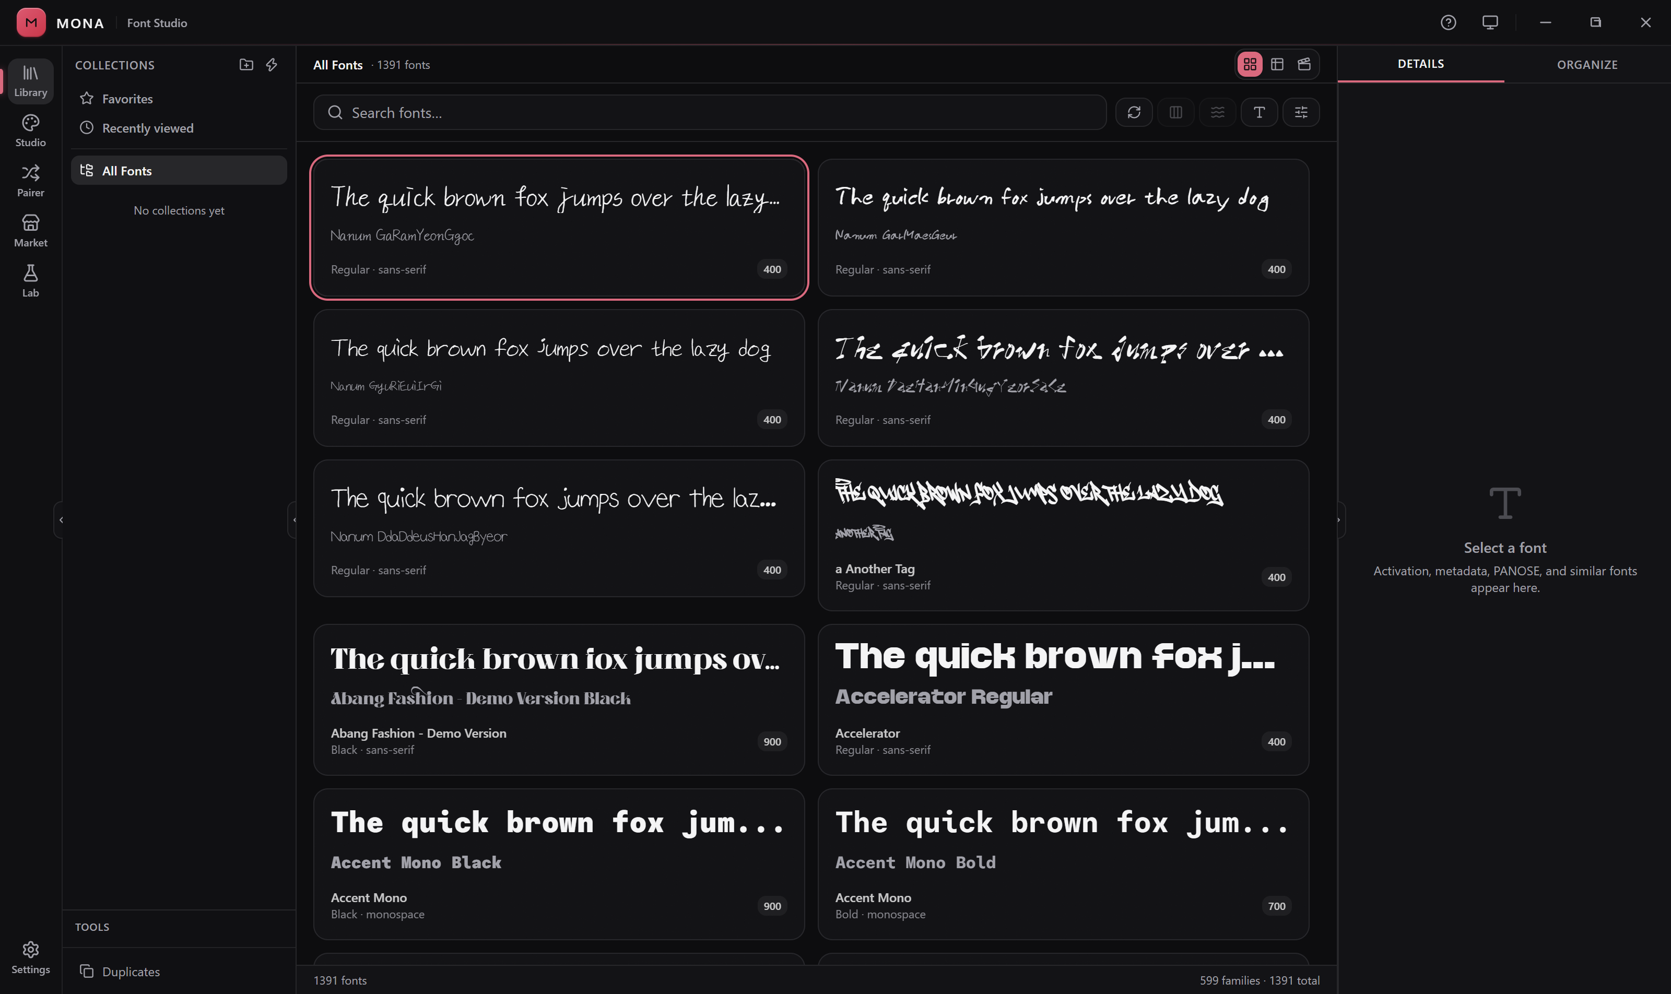Image resolution: width=1671 pixels, height=994 pixels.
Task: Click the monitor display icon in title bar
Action: pyautogui.click(x=1490, y=22)
